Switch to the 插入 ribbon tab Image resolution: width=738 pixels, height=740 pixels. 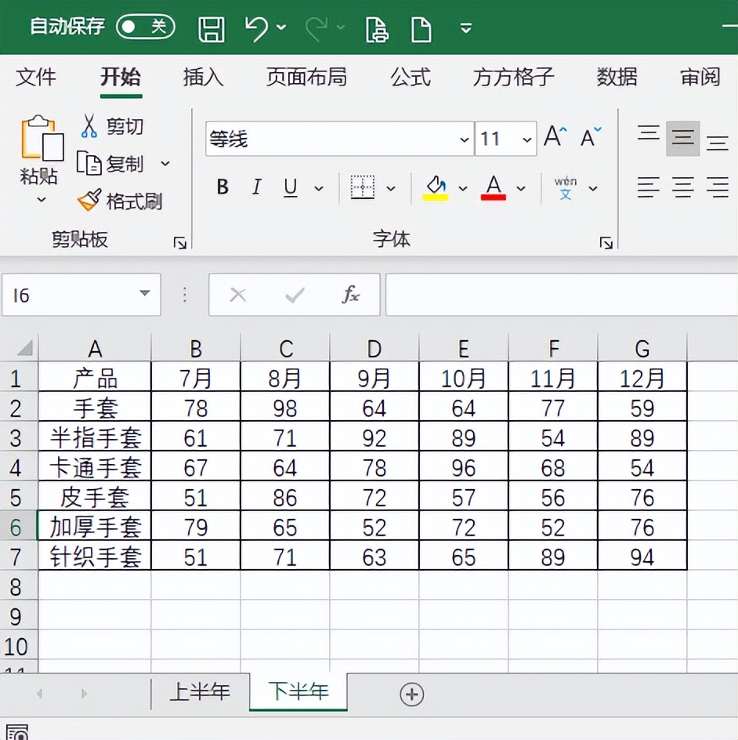pyautogui.click(x=202, y=78)
